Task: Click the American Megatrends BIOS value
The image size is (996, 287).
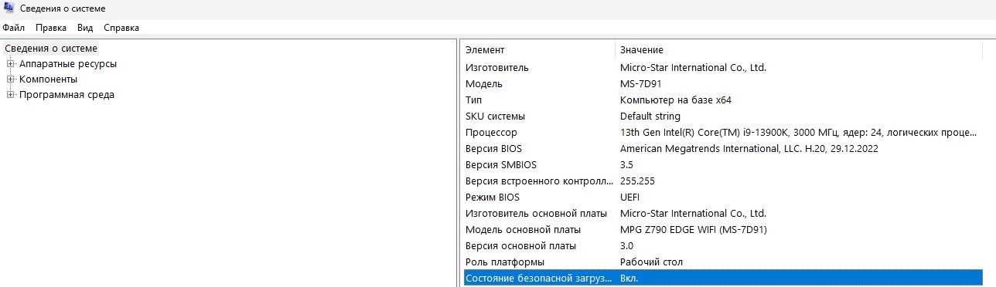Action: pyautogui.click(x=749, y=148)
